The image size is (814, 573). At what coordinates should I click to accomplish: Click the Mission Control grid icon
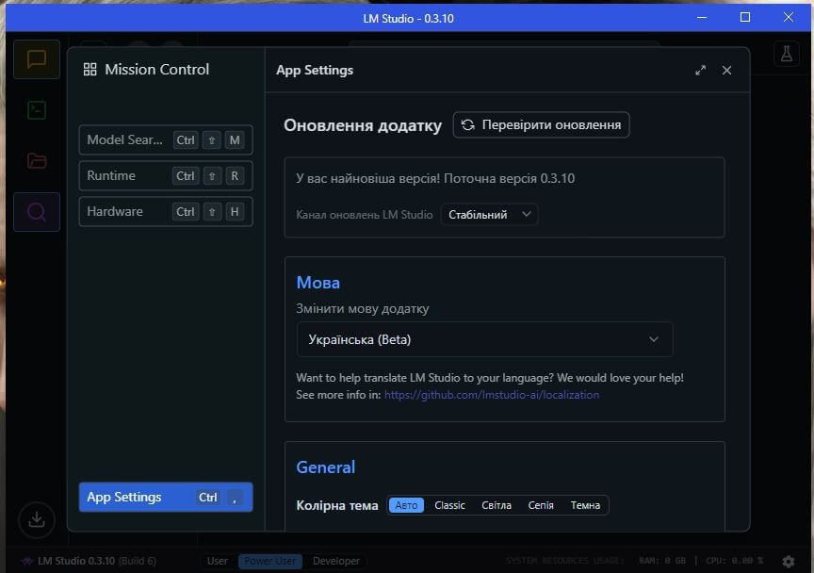pyautogui.click(x=90, y=70)
